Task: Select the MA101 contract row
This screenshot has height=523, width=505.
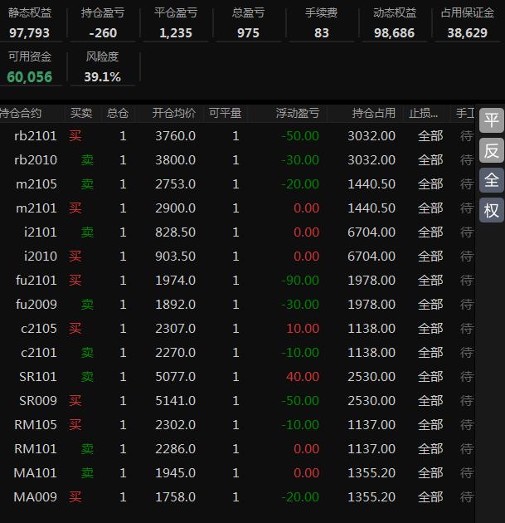Action: pyautogui.click(x=237, y=472)
